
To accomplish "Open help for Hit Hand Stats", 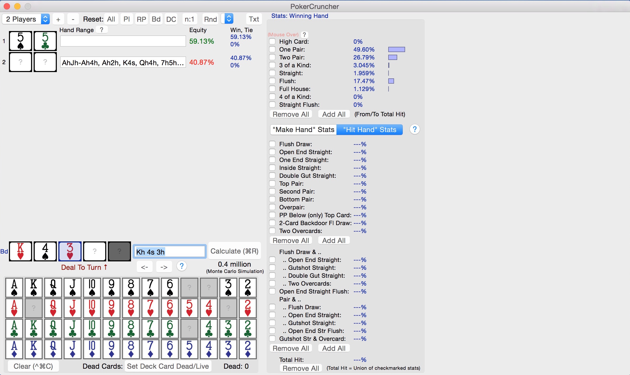I will [415, 129].
